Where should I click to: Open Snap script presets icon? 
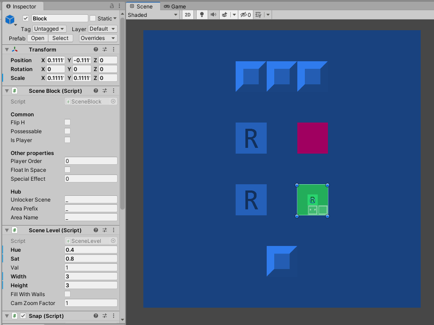[x=105, y=316]
